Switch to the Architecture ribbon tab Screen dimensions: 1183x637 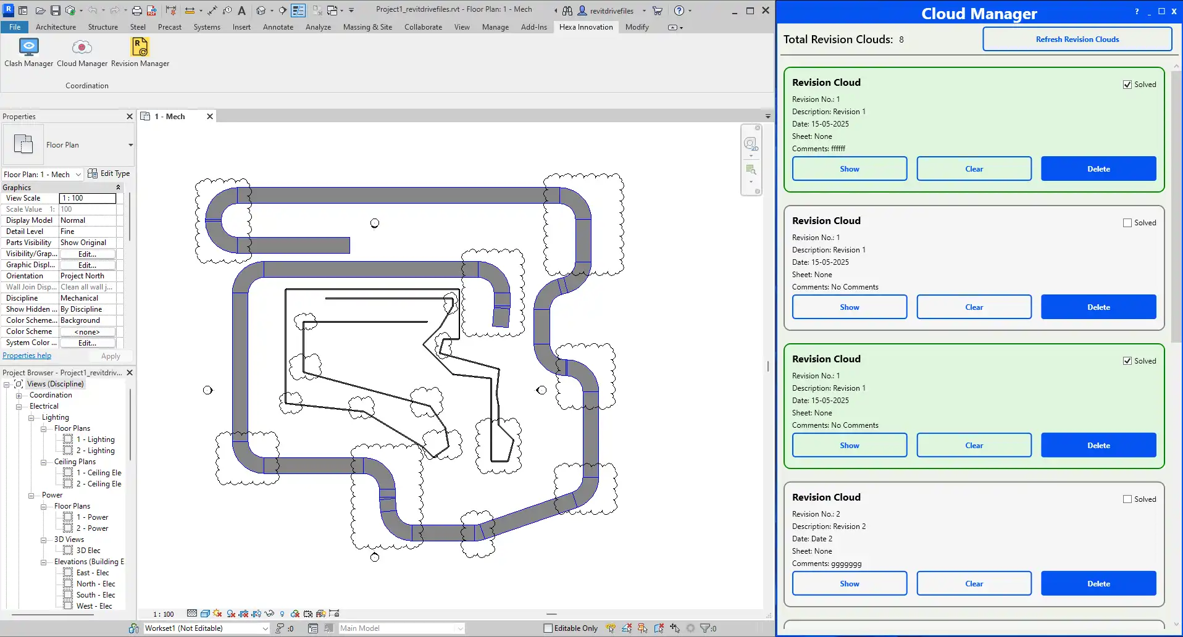[56, 27]
